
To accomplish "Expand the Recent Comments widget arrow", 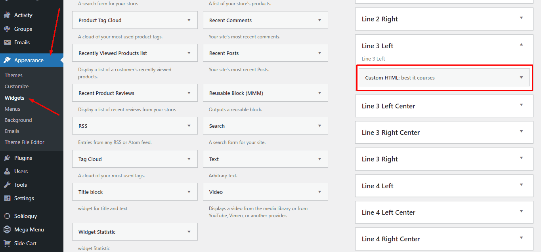I will (x=319, y=20).
